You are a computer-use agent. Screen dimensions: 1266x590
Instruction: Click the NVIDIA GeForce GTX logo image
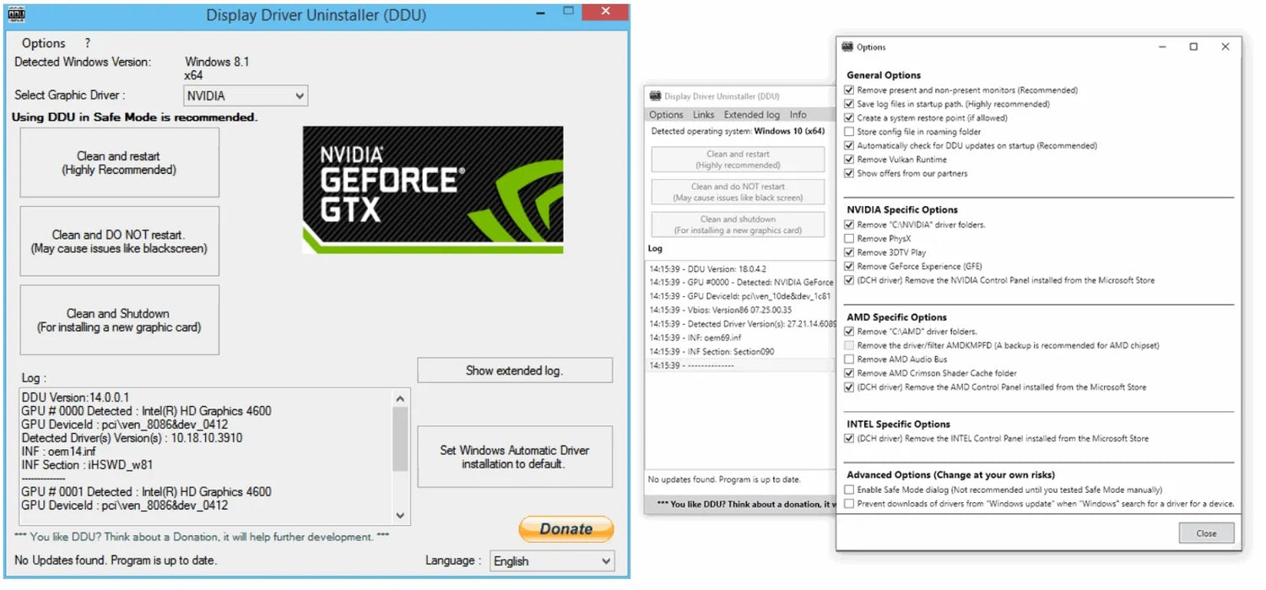(x=432, y=189)
